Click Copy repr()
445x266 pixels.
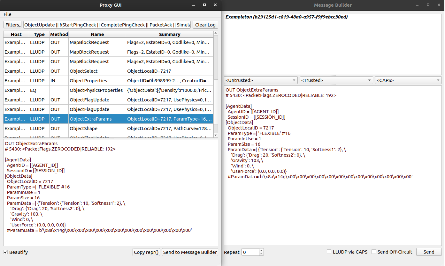pyautogui.click(x=146, y=252)
